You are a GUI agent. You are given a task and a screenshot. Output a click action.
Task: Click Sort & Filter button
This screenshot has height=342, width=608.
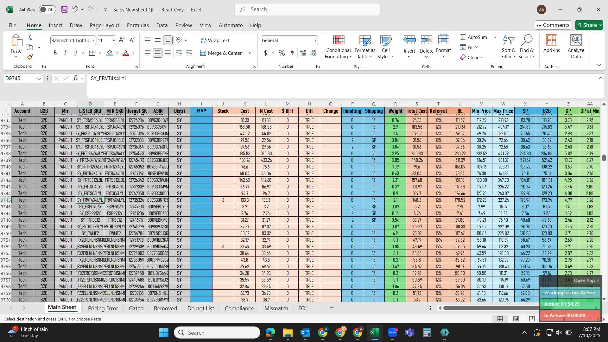(x=508, y=47)
